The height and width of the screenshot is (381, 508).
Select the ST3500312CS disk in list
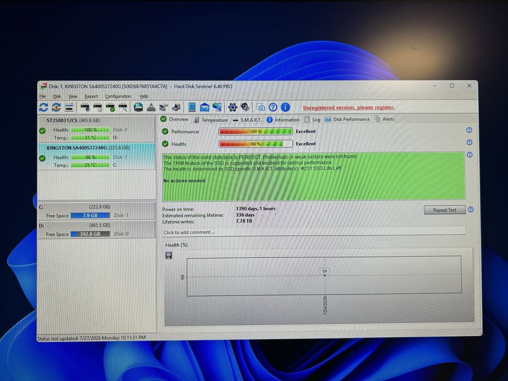pyautogui.click(x=96, y=129)
